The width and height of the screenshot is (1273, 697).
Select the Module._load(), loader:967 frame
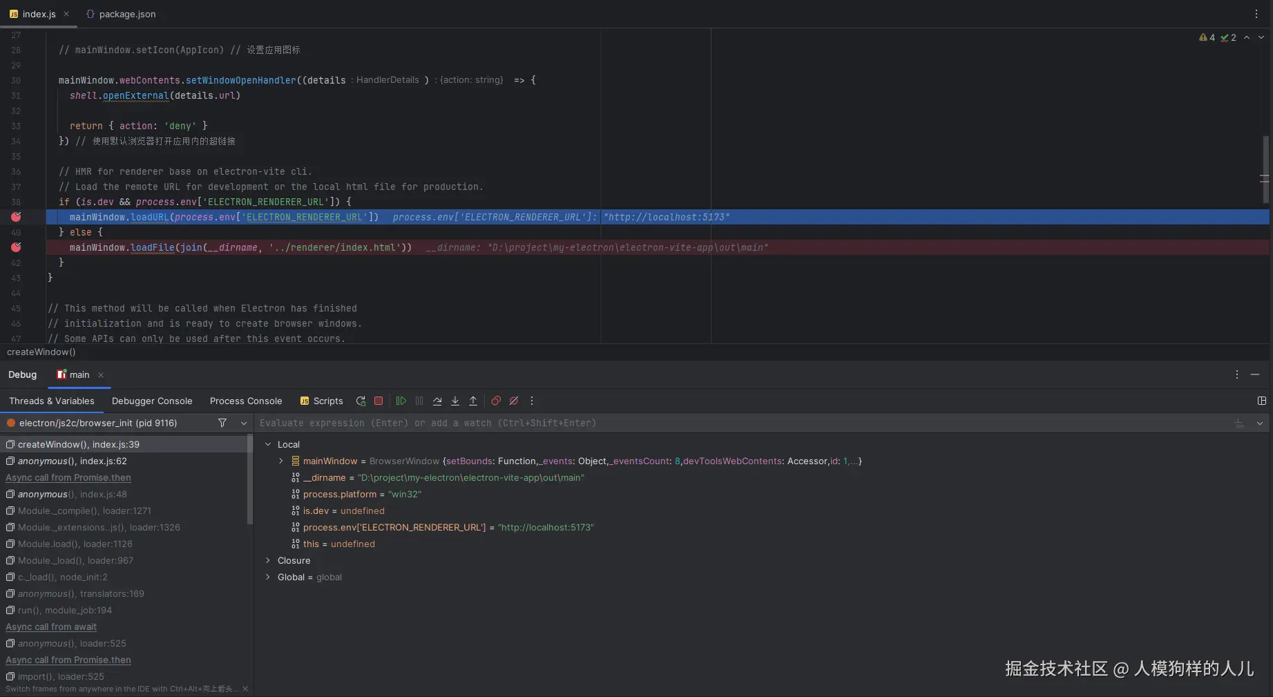click(x=125, y=560)
